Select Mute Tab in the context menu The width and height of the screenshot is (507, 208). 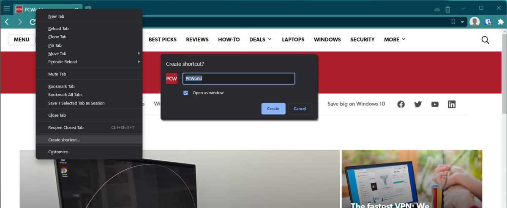click(x=89, y=74)
